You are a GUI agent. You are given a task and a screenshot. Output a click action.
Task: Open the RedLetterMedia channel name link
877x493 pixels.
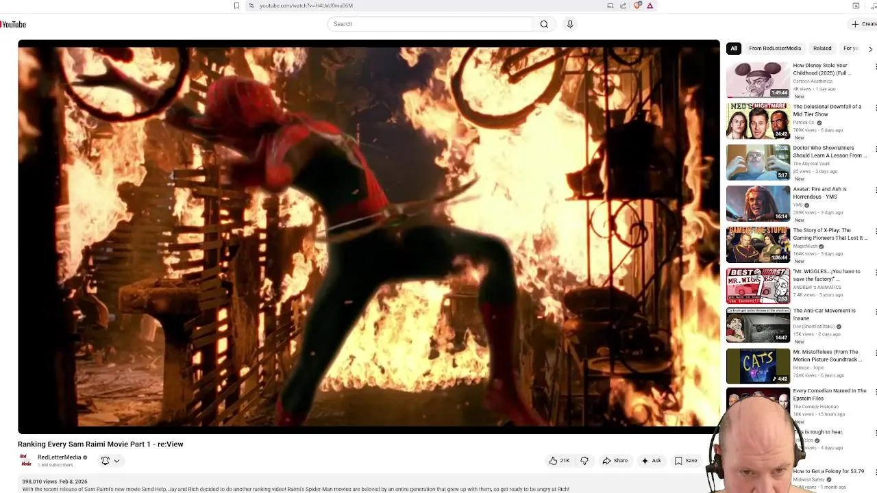(x=59, y=457)
